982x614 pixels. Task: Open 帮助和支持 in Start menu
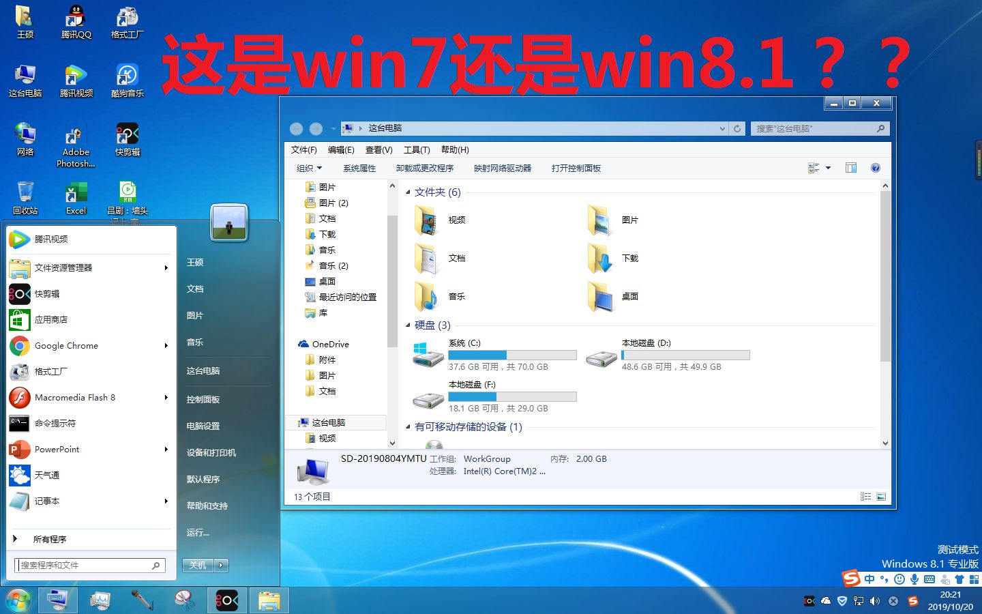point(207,506)
